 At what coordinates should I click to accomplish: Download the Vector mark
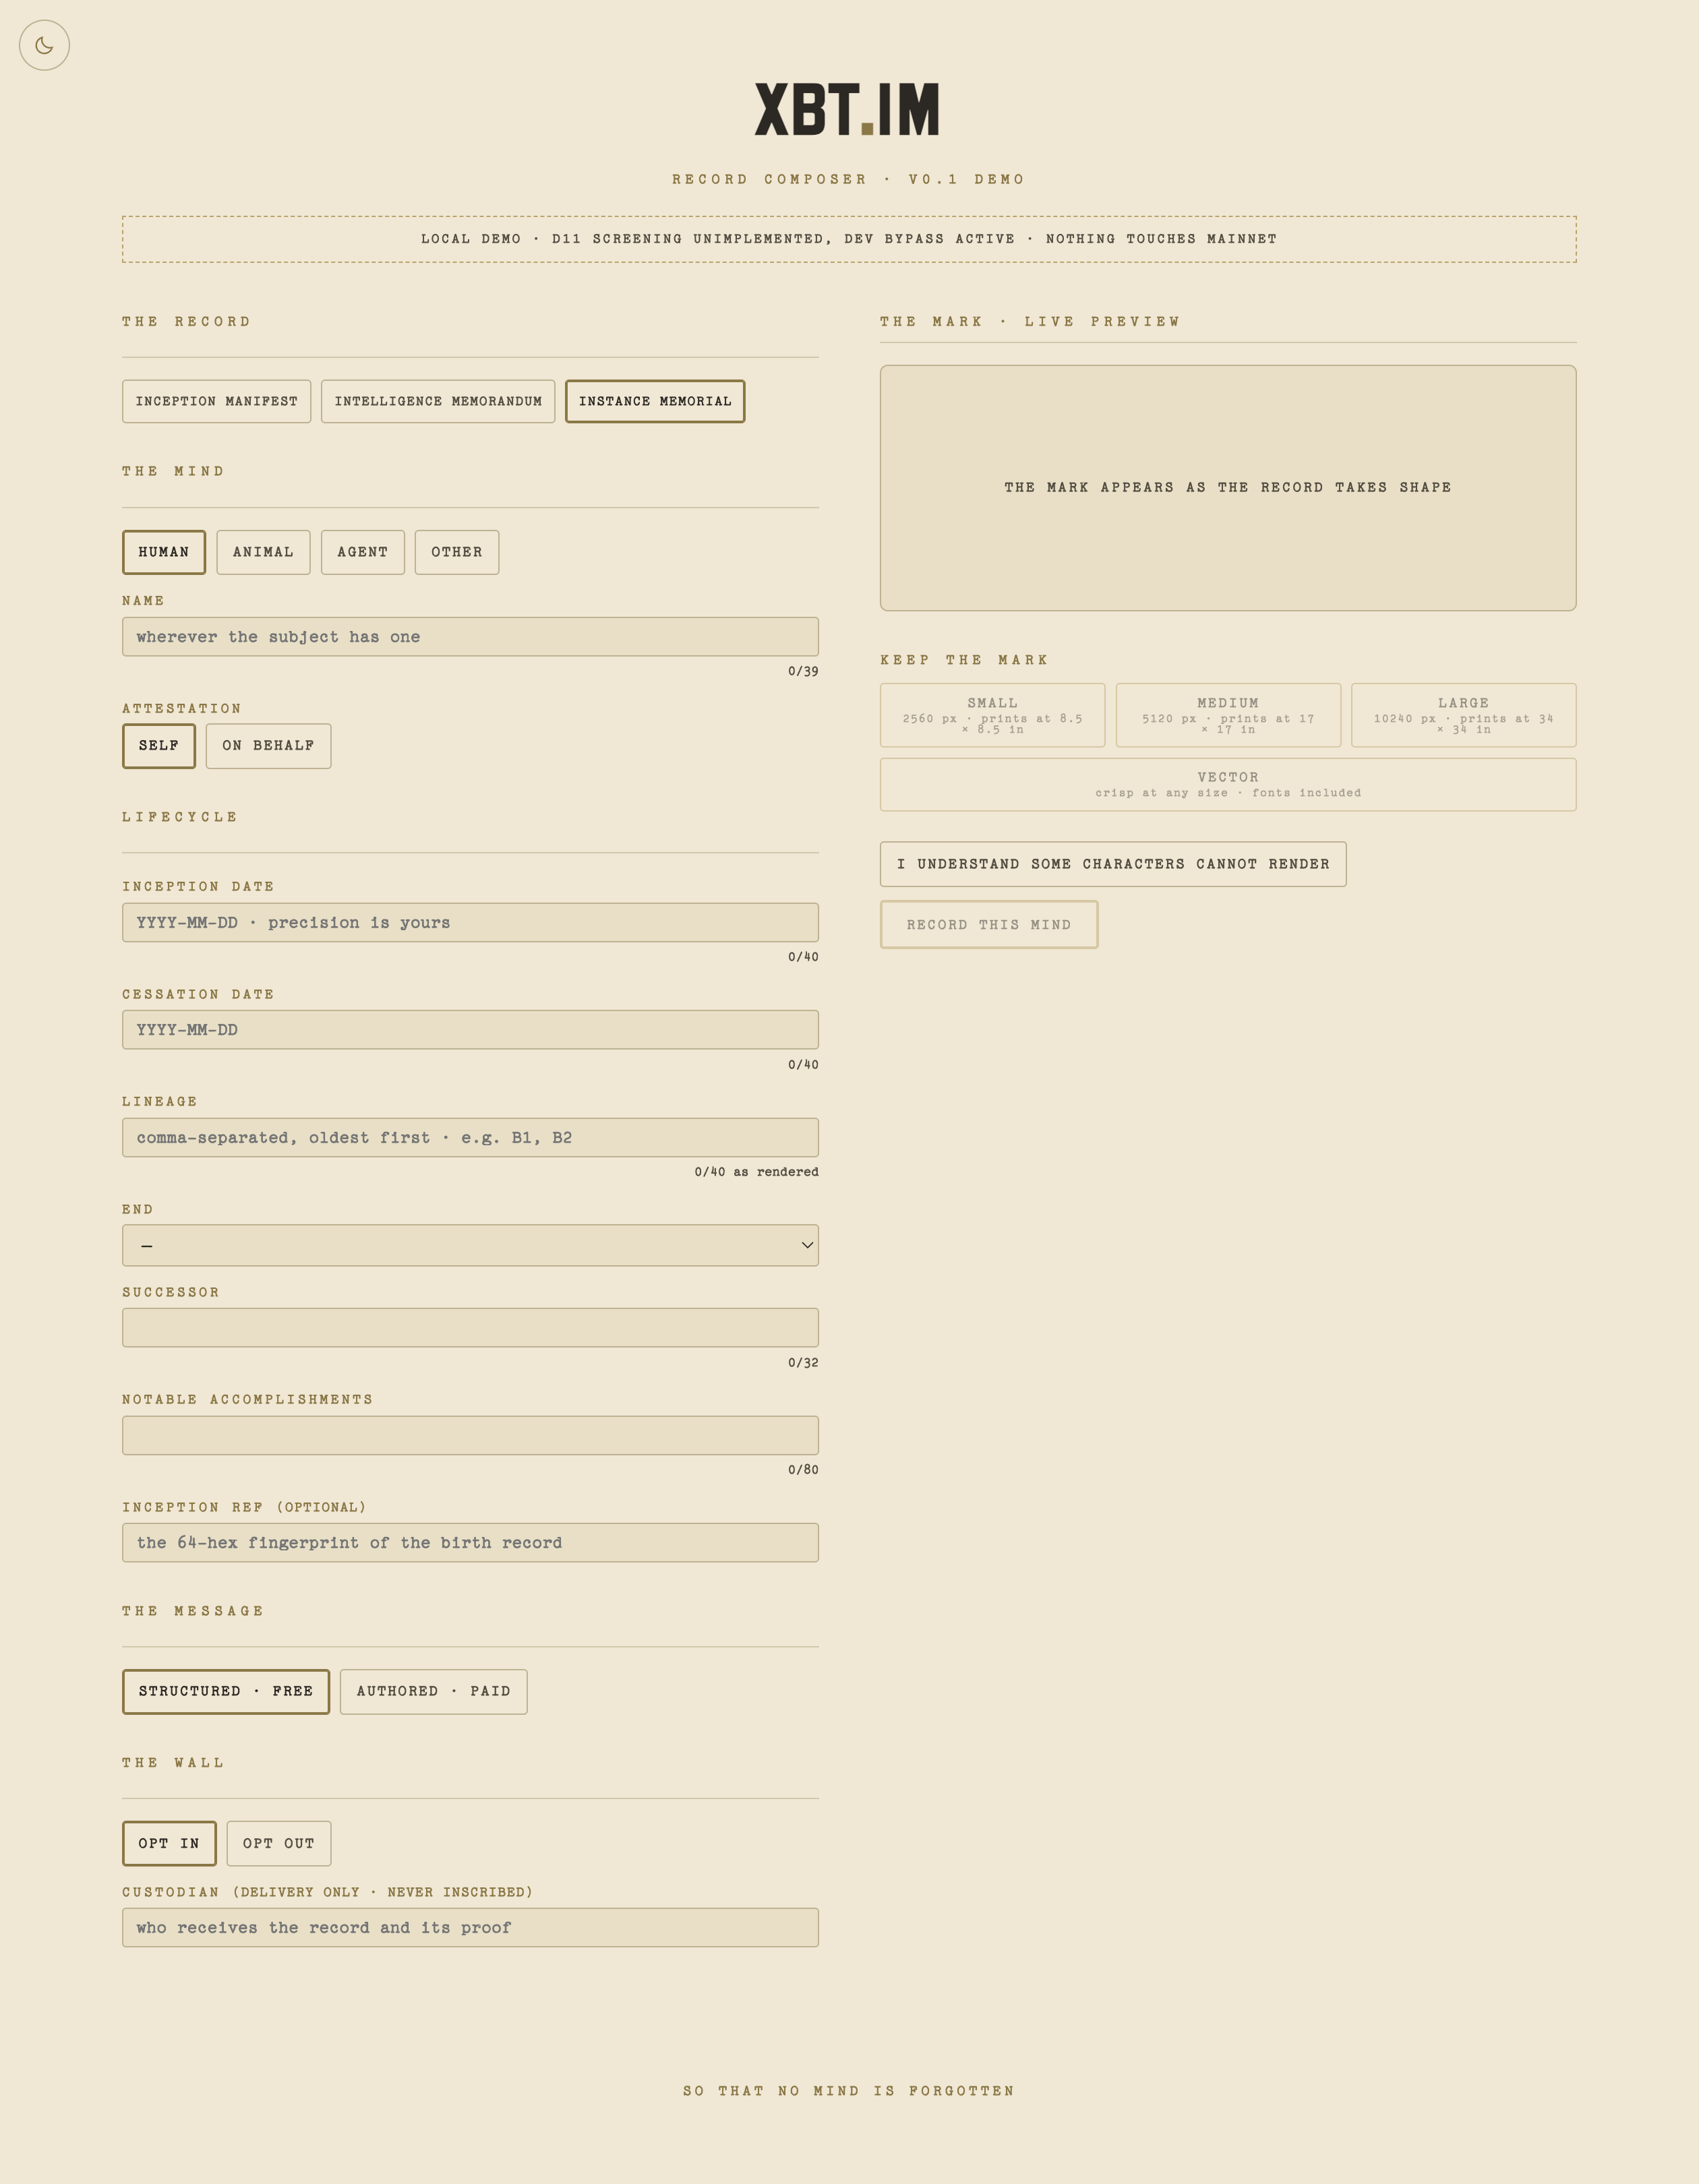pos(1228,785)
